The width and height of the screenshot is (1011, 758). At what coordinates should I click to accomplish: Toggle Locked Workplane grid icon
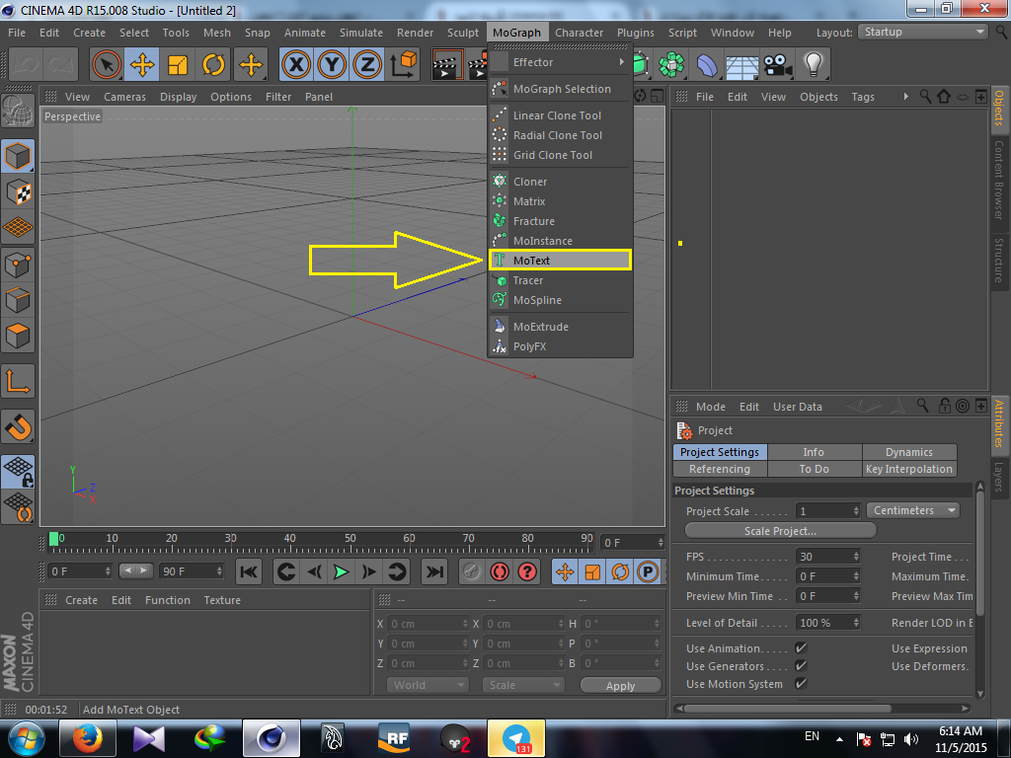[x=18, y=471]
